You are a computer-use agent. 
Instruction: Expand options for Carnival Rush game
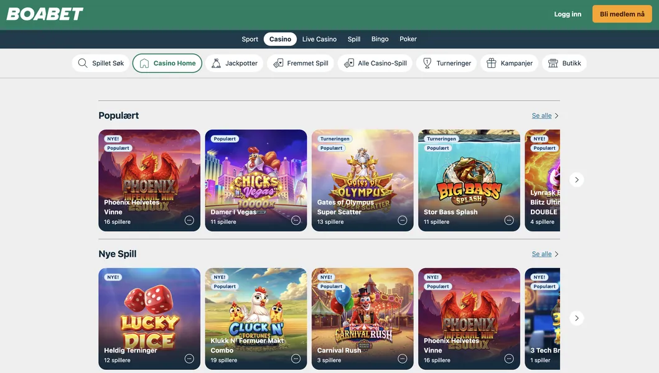coord(402,359)
